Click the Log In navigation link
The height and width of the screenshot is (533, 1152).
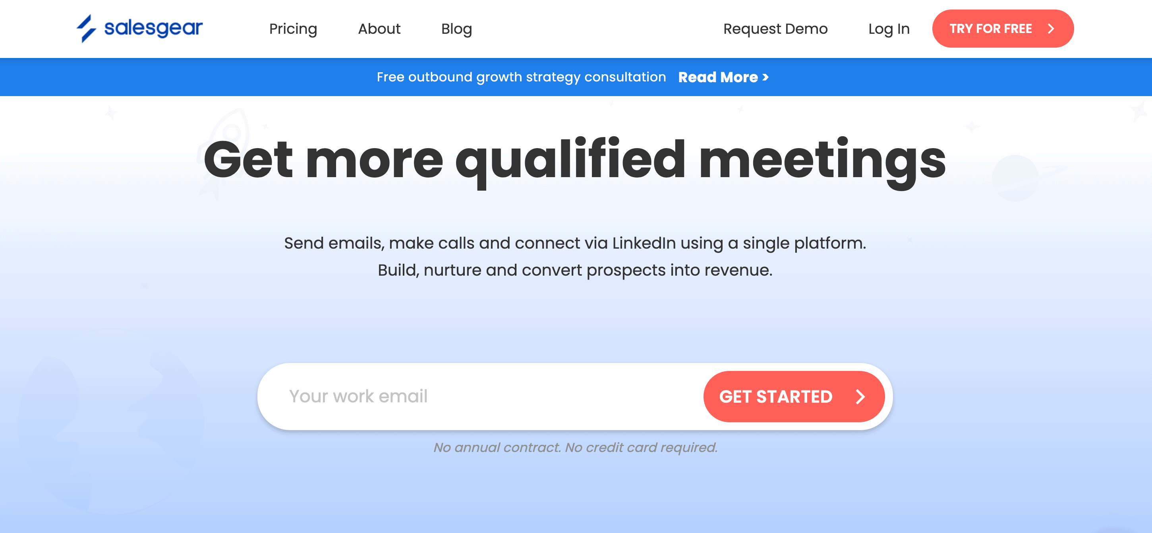(x=889, y=29)
